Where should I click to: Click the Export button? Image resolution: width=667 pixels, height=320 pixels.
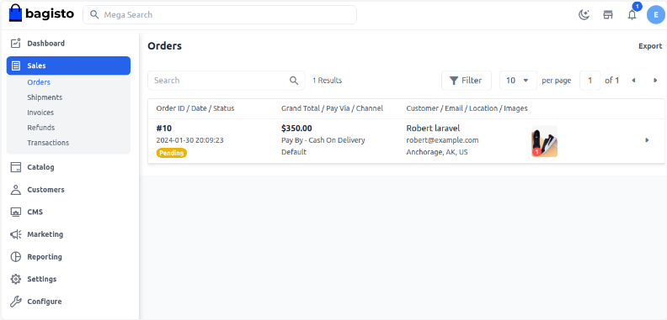coord(650,46)
